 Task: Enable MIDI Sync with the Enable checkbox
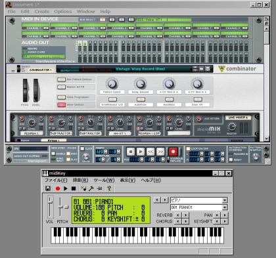(x=53, y=154)
